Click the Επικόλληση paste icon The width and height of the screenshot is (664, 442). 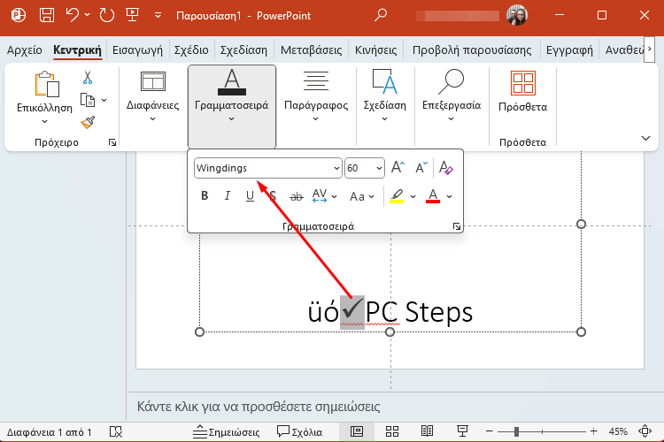coord(46,85)
